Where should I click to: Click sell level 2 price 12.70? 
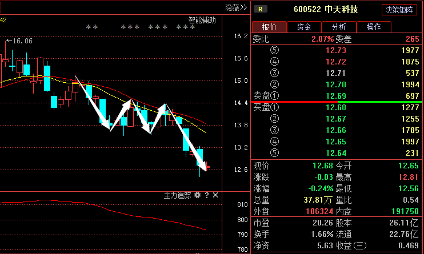336,84
